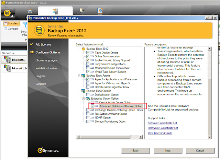The width and height of the screenshot is (220, 160).
Task: Select the Choose languages step
Action: coord(46,60)
